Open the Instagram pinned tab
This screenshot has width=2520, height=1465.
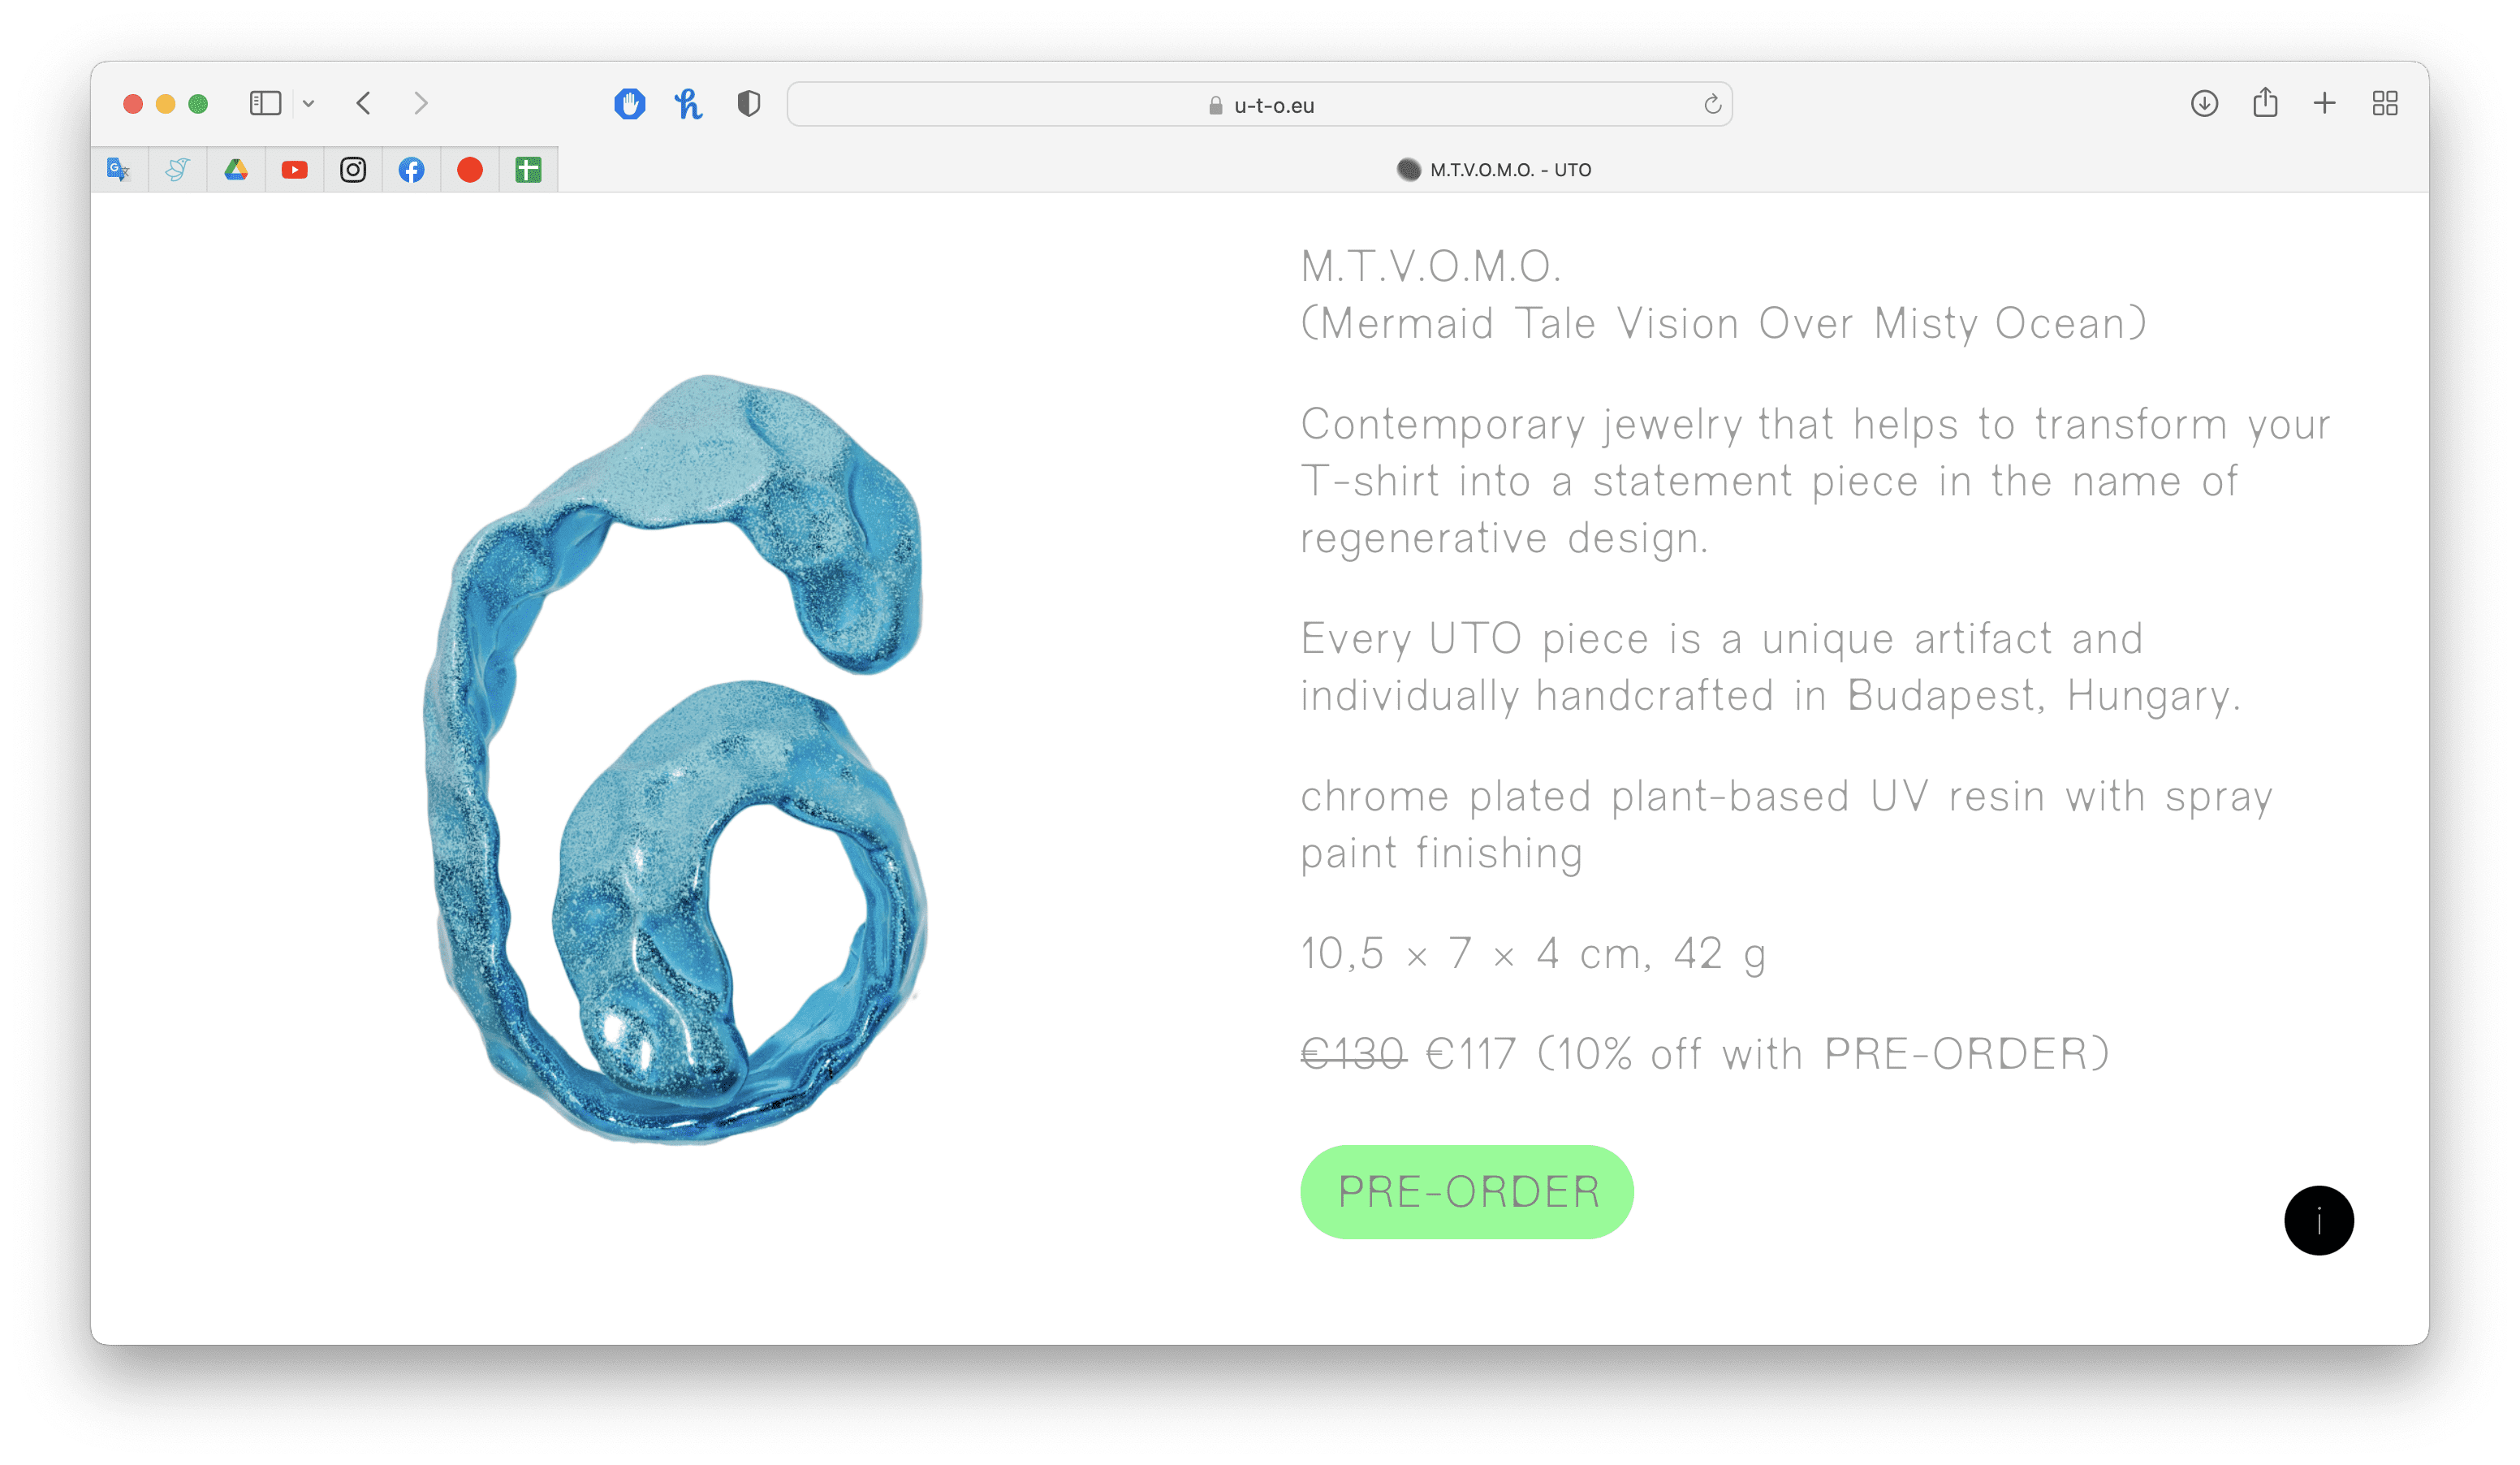[x=353, y=170]
